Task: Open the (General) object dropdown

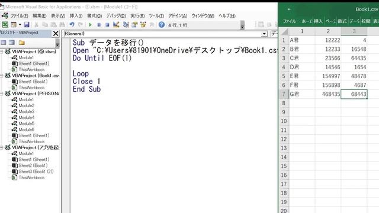Action: pyautogui.click(x=265, y=34)
